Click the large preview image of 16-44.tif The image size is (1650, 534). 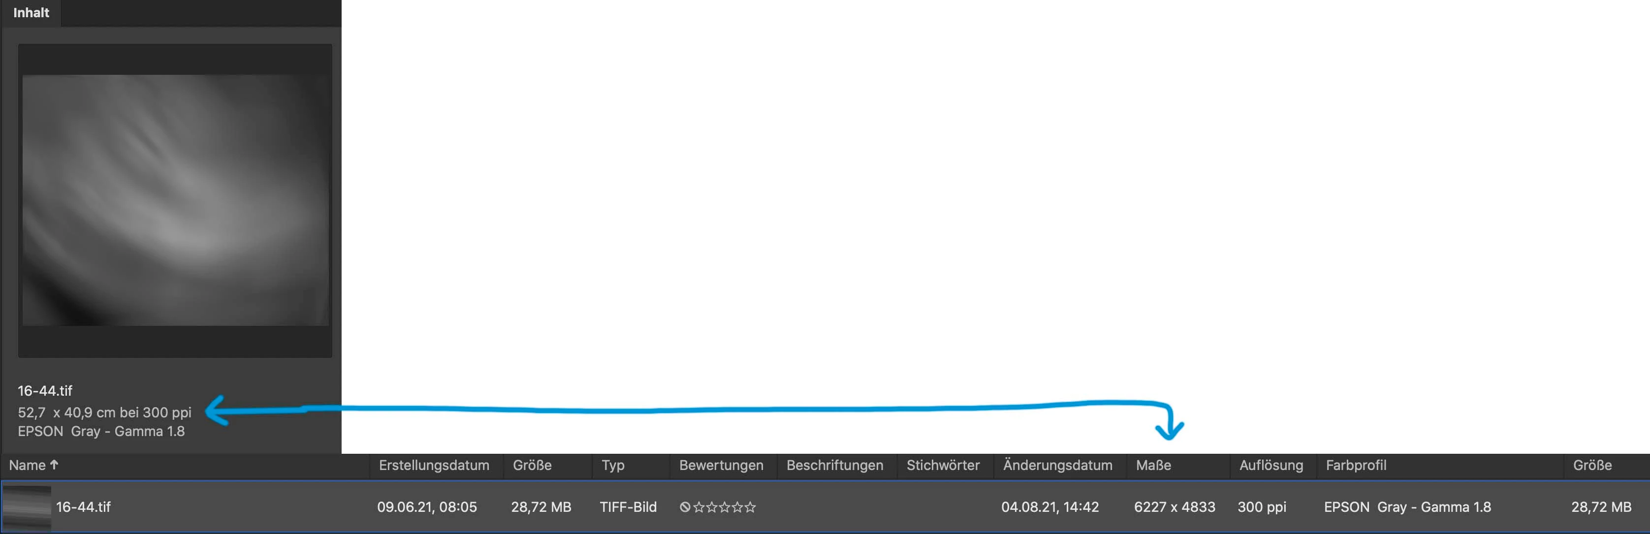(x=175, y=200)
